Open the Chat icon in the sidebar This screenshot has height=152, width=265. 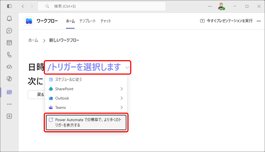pos(9,31)
